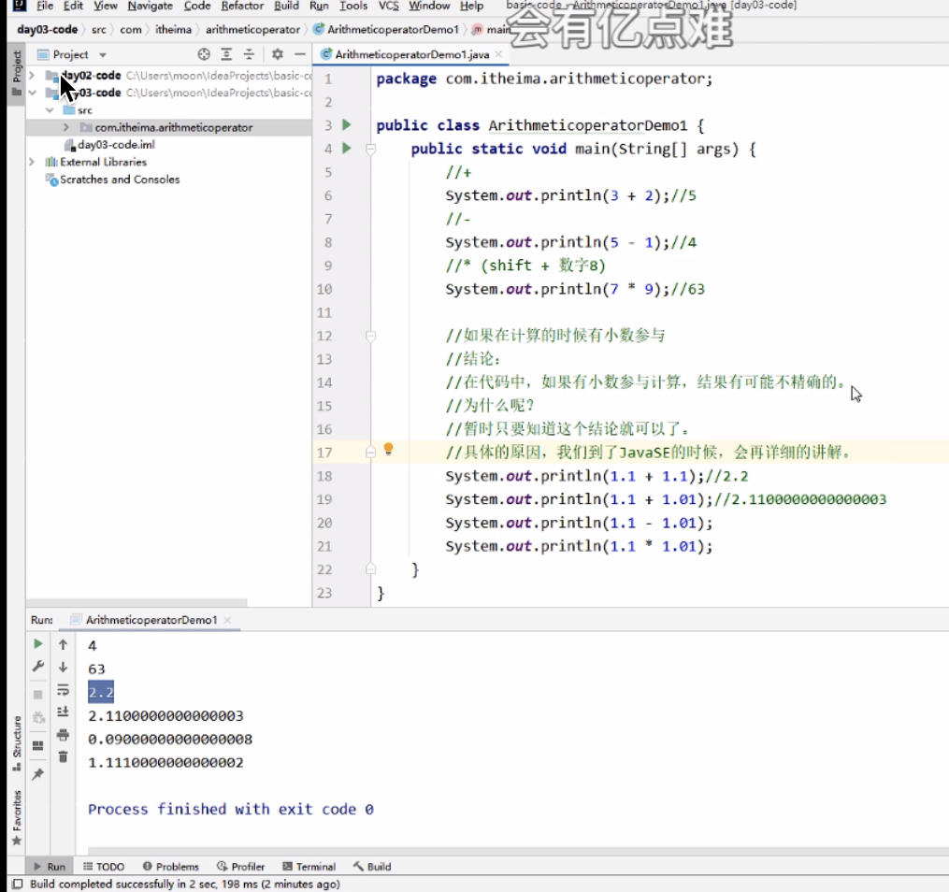Click the locate-in-project crosshair icon

[x=204, y=54]
